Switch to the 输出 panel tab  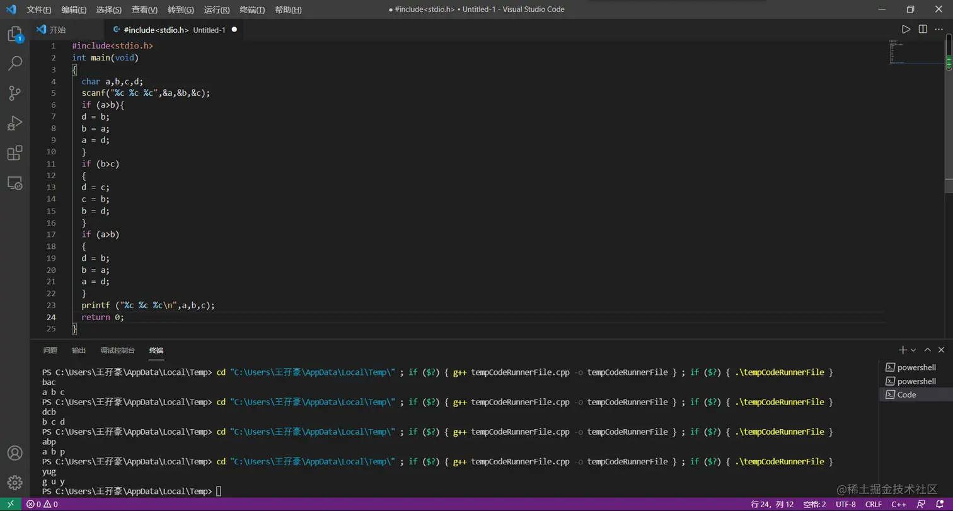pos(79,350)
